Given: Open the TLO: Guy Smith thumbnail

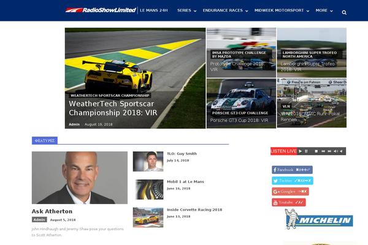Looking at the screenshot, I should coord(148,161).
